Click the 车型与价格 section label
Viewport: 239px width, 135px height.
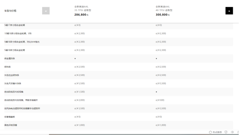[10, 11]
